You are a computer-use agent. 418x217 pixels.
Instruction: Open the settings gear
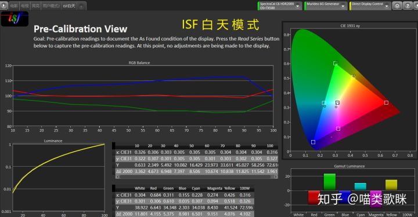coord(397,6)
